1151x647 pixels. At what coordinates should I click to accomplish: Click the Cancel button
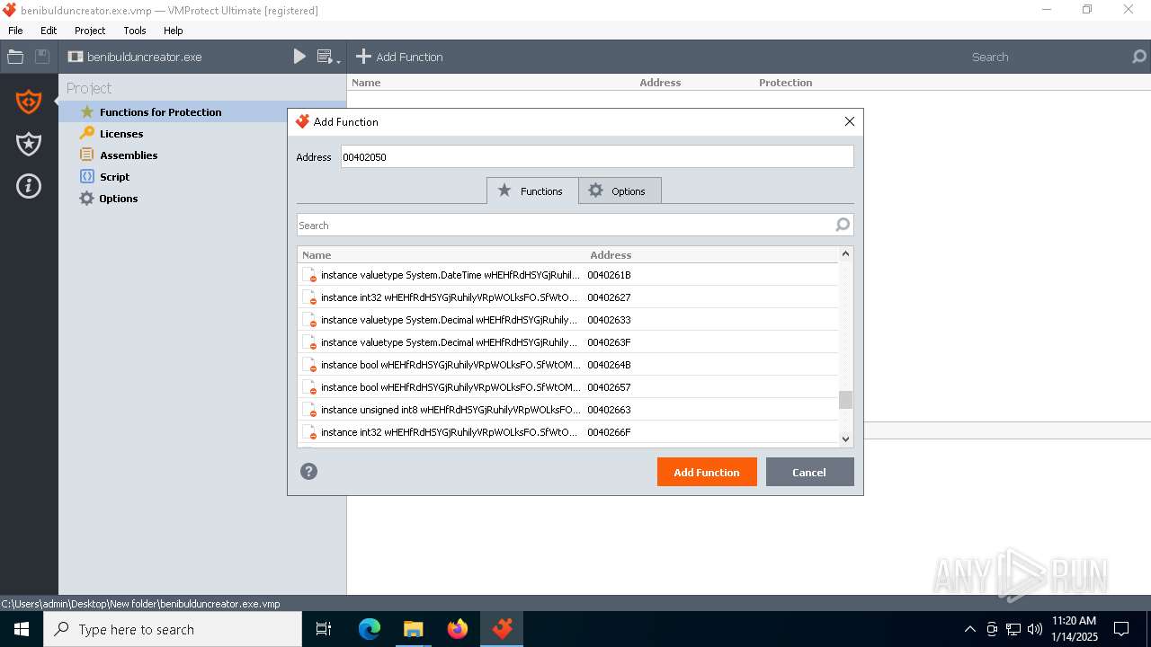[809, 472]
